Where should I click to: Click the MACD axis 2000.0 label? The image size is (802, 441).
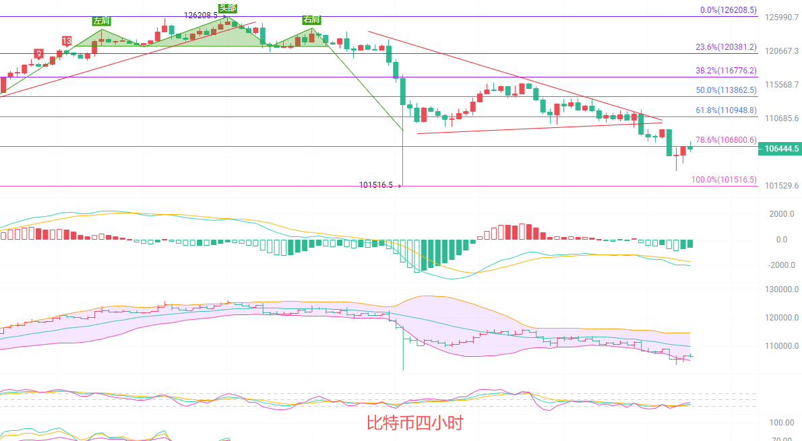pos(780,214)
